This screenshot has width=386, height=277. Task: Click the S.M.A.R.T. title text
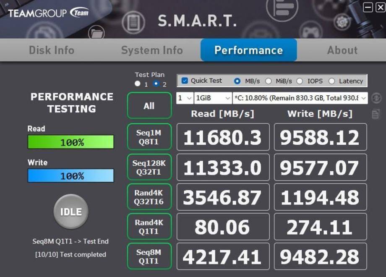click(x=198, y=21)
